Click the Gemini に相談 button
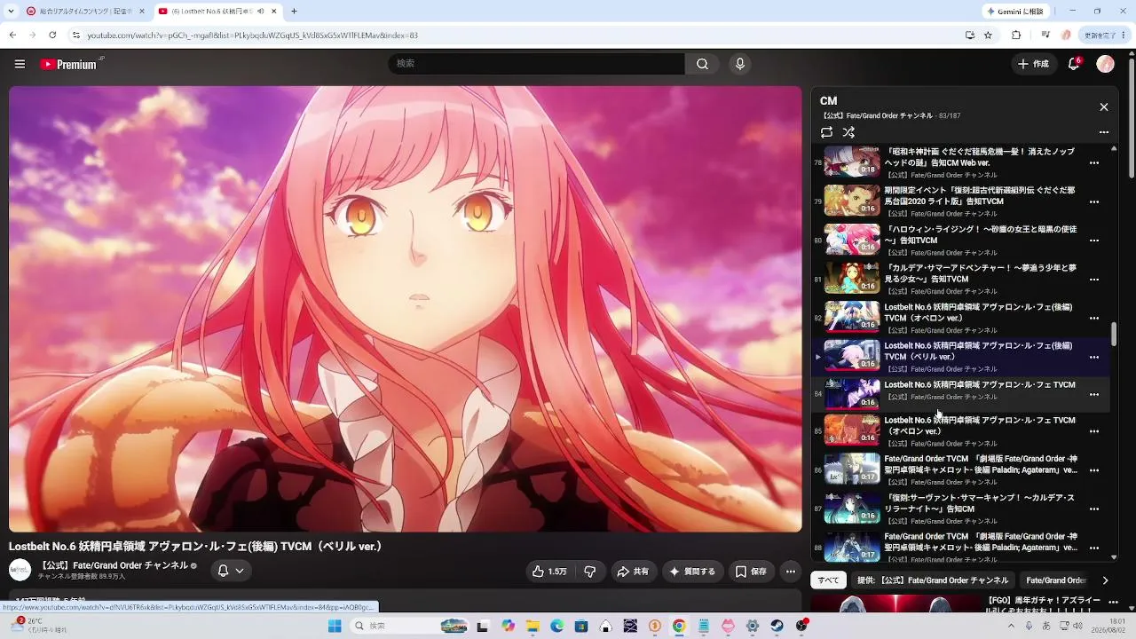 [1017, 12]
